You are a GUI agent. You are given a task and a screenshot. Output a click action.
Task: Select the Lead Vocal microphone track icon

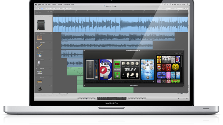(39, 64)
